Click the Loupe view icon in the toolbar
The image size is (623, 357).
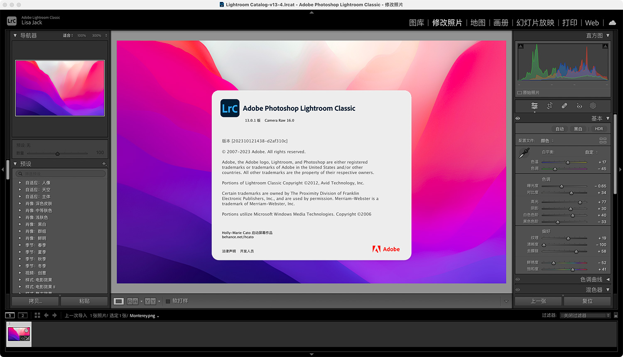118,301
